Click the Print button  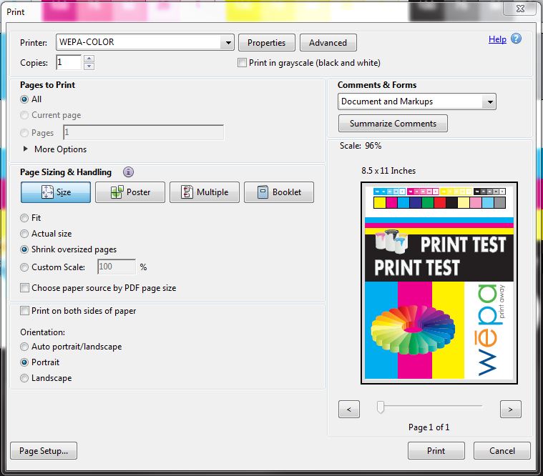pyautogui.click(x=436, y=451)
